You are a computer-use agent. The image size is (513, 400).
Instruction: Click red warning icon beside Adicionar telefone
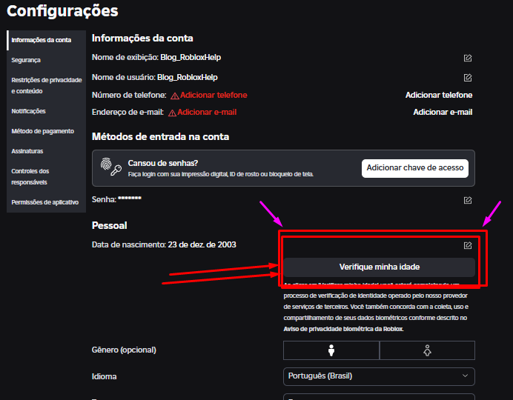175,96
